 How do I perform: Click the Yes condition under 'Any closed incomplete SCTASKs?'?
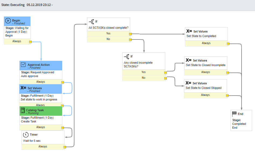point(143,72)
